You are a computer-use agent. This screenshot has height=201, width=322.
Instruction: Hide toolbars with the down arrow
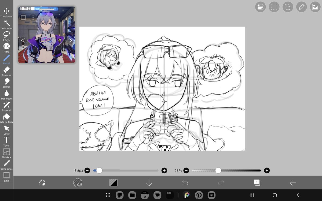tap(149, 183)
